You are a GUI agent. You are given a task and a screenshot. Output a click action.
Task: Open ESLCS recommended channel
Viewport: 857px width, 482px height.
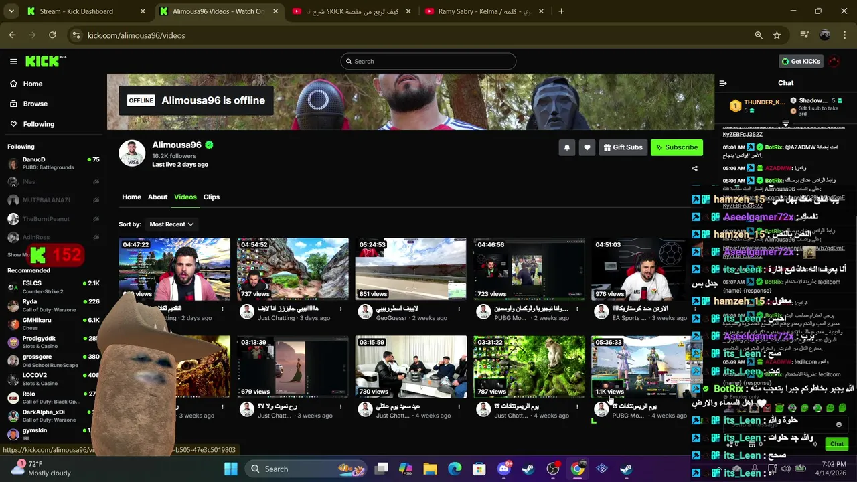53,287
